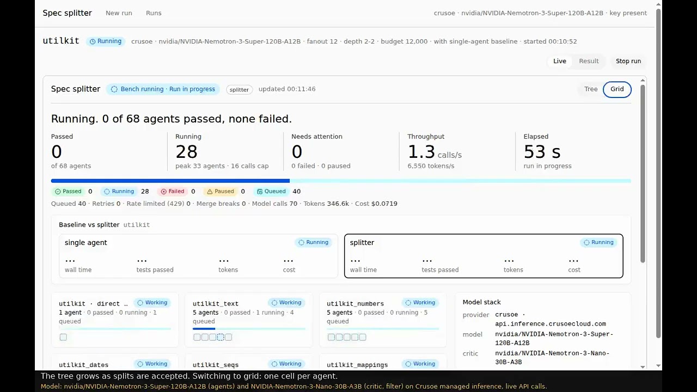
Task: Switch to Tree view
Action: 591,89
